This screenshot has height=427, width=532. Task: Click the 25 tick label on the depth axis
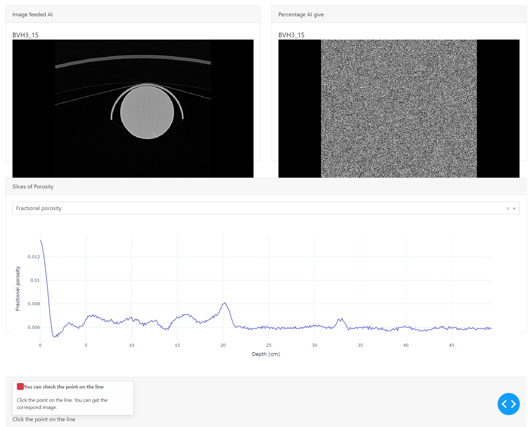click(268, 345)
